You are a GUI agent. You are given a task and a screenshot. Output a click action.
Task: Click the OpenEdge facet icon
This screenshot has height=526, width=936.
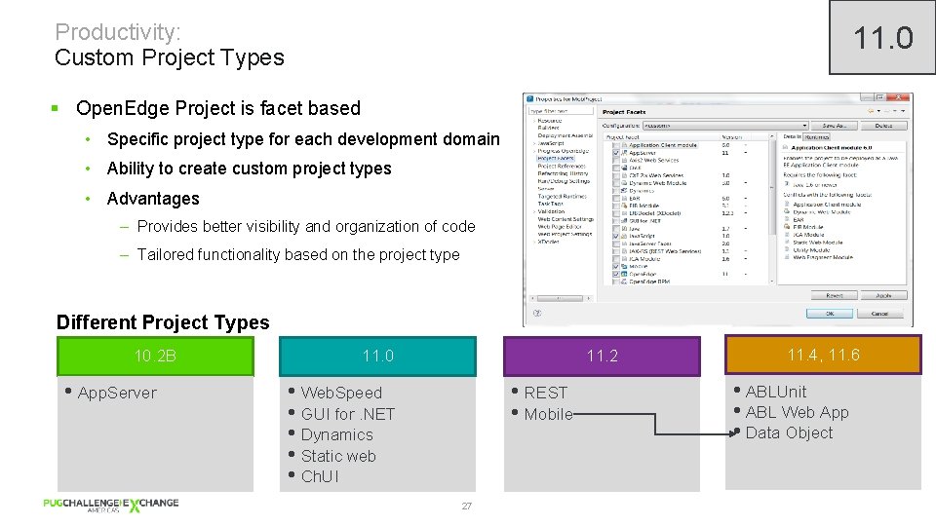[624, 275]
